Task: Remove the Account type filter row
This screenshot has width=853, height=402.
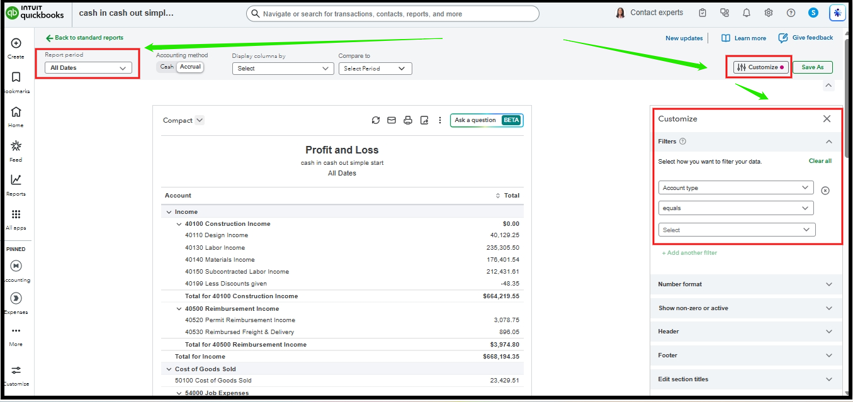Action: (x=825, y=191)
